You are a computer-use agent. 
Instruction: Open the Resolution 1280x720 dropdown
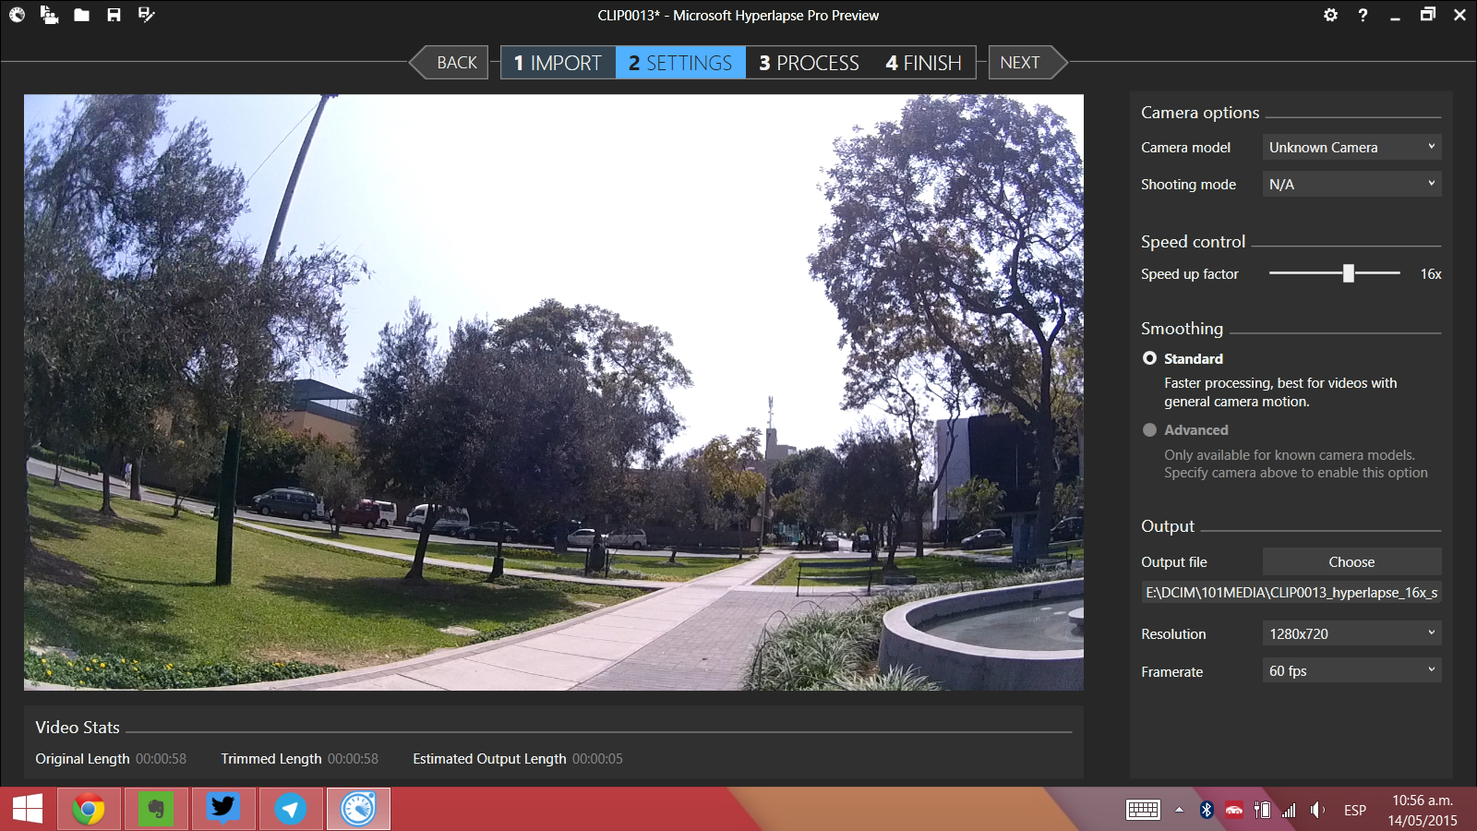click(x=1351, y=633)
